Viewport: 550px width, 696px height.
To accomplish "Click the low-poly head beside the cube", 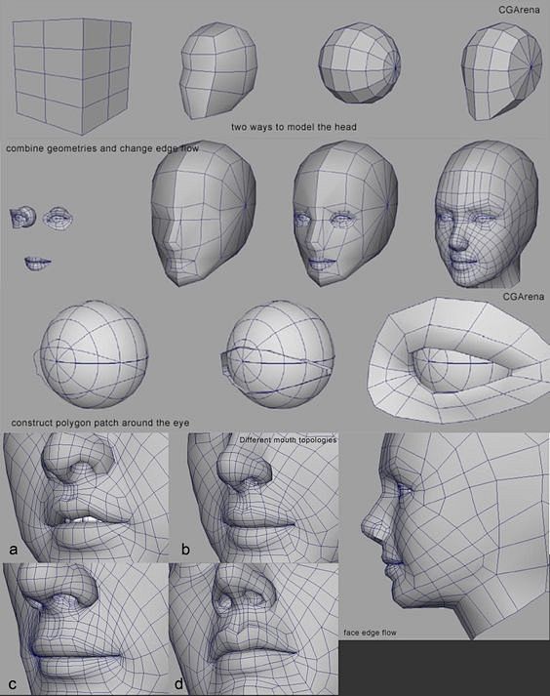I will [x=218, y=69].
